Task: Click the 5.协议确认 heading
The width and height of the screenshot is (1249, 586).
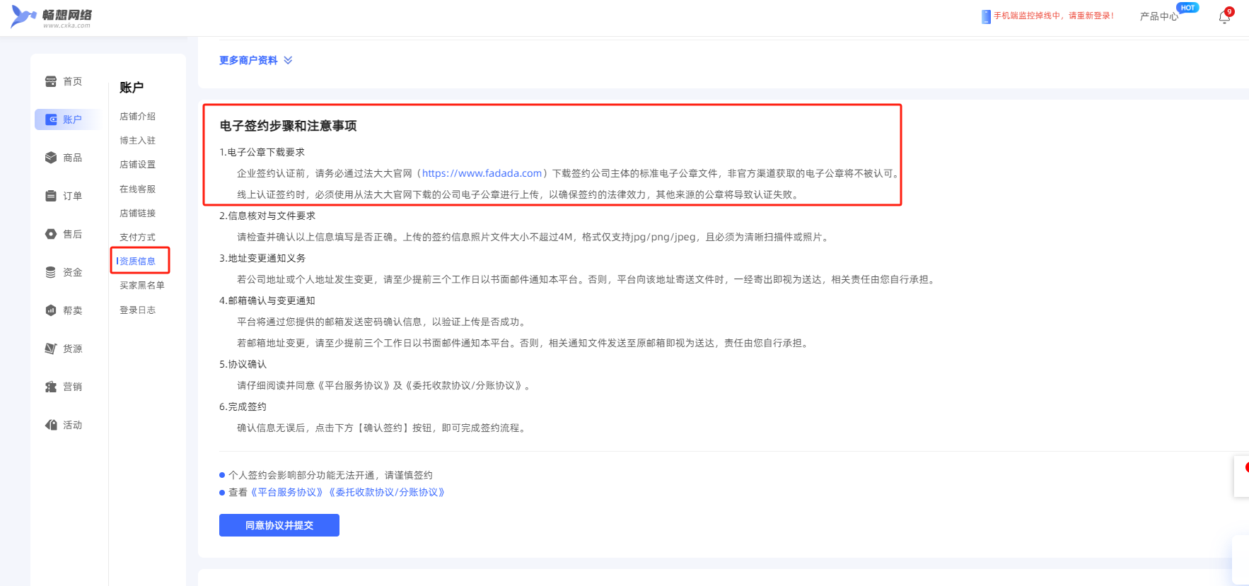Action: [x=243, y=364]
